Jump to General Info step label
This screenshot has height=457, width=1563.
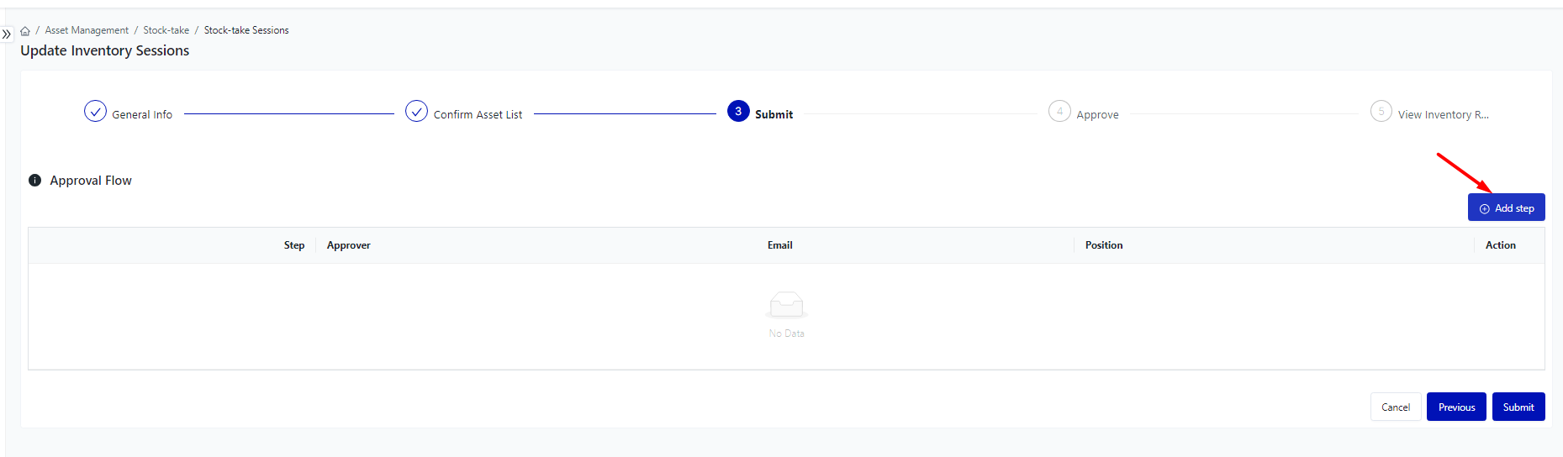point(142,115)
